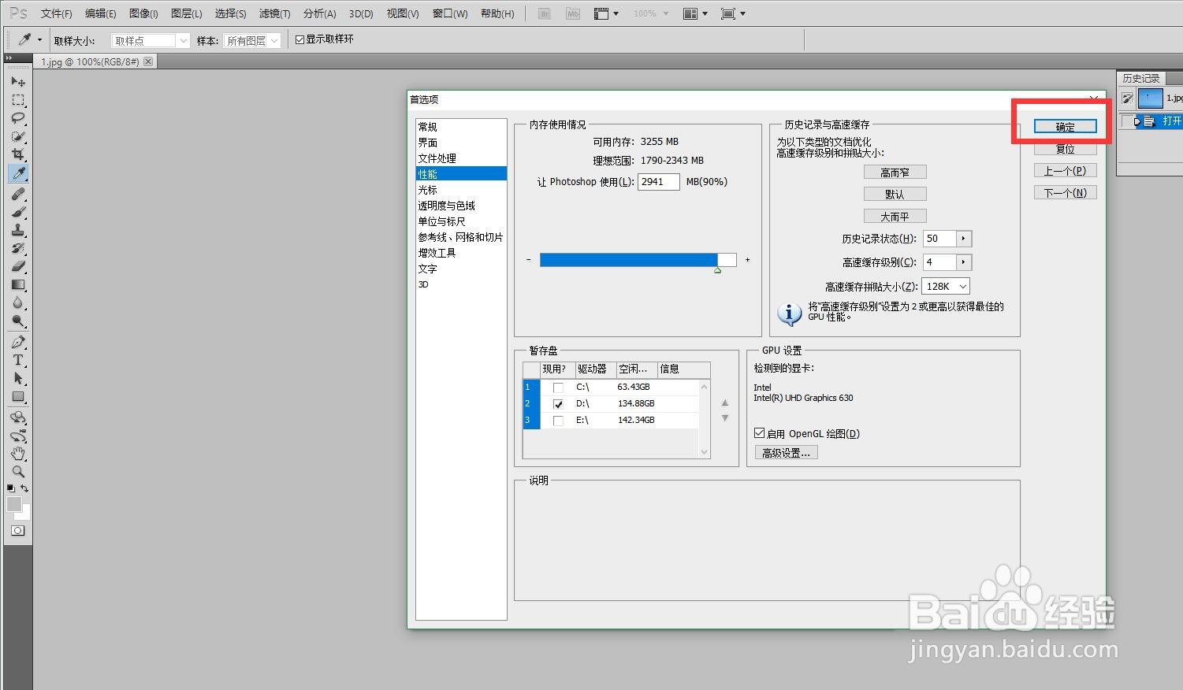Screen dimensions: 1183x690
Task: Click the background color swatch
Action: click(x=24, y=514)
